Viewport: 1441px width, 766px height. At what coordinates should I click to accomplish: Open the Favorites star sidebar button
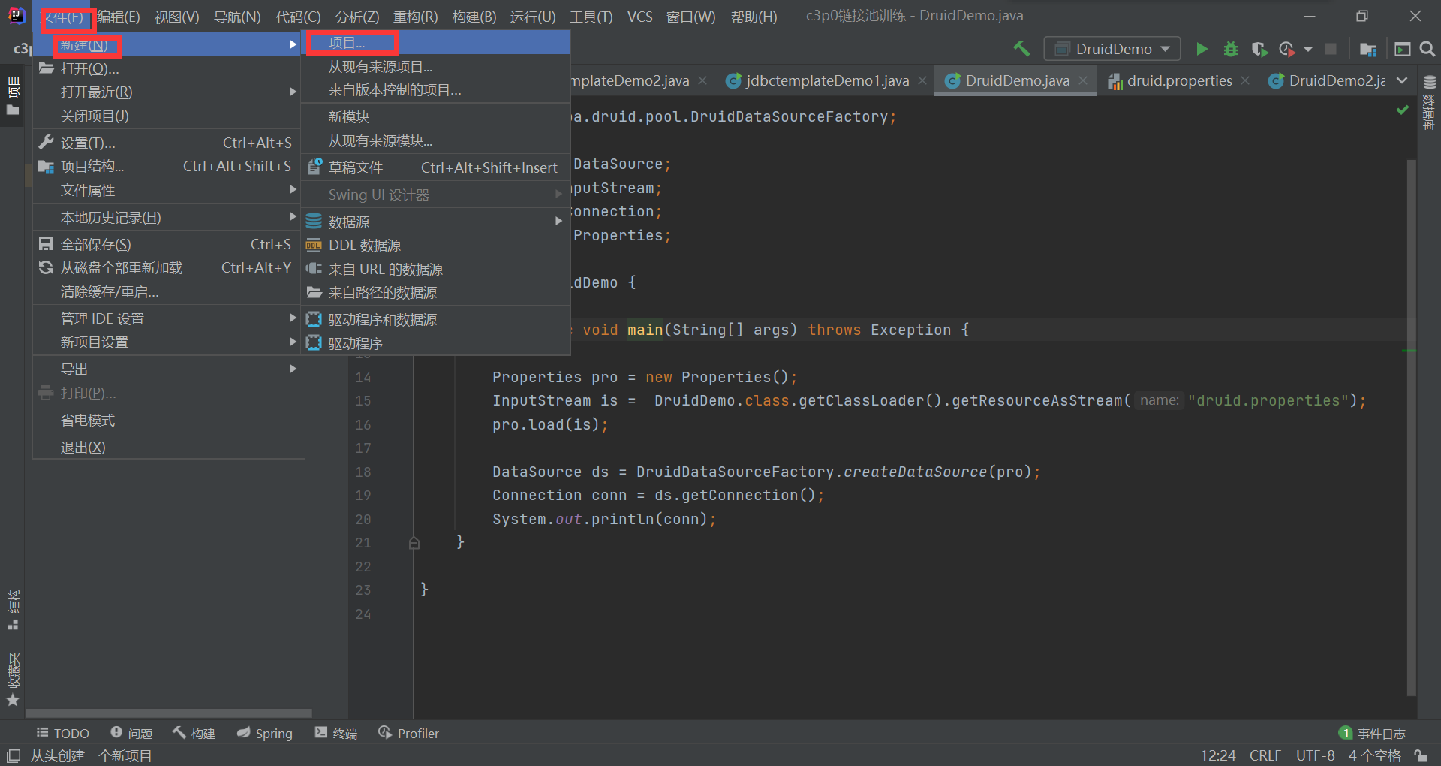pyautogui.click(x=13, y=680)
